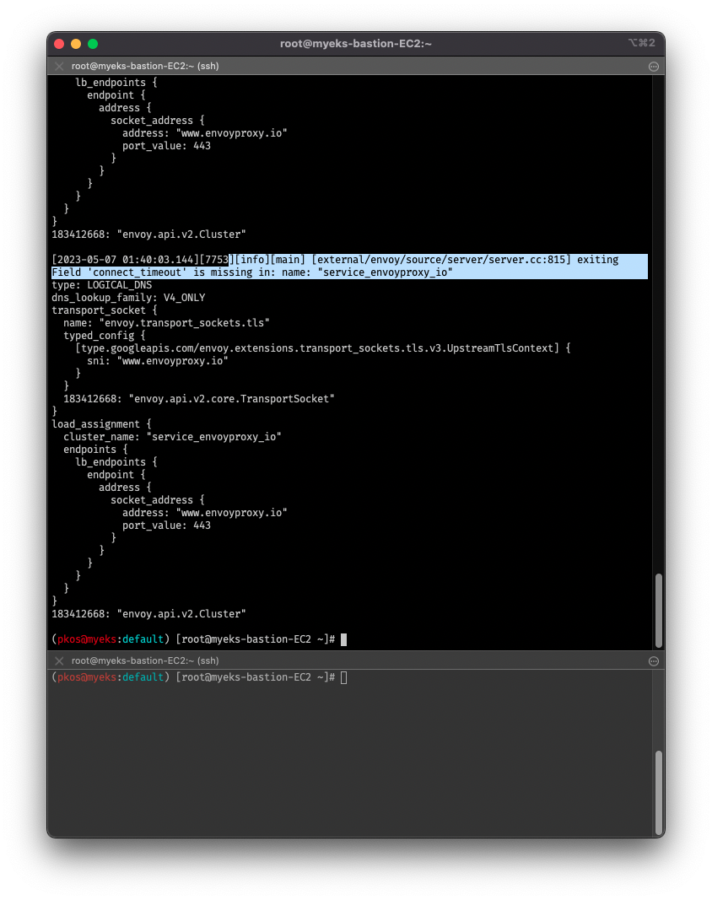Click the upper pane shell prompt cursor

coord(344,639)
